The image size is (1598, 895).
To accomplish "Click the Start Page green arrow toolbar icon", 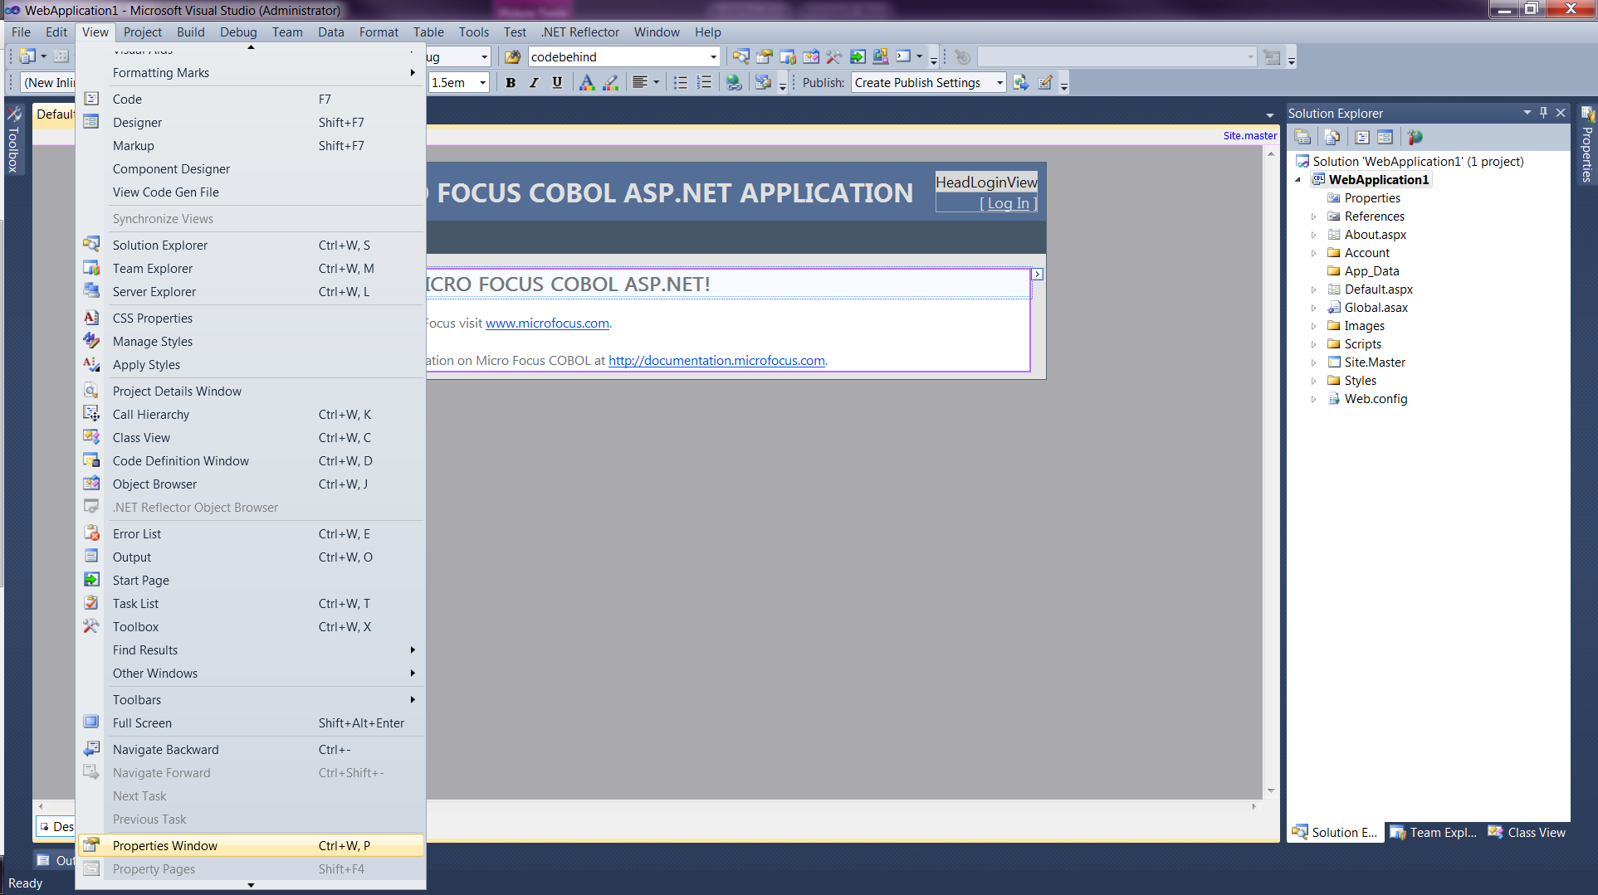I will [858, 56].
